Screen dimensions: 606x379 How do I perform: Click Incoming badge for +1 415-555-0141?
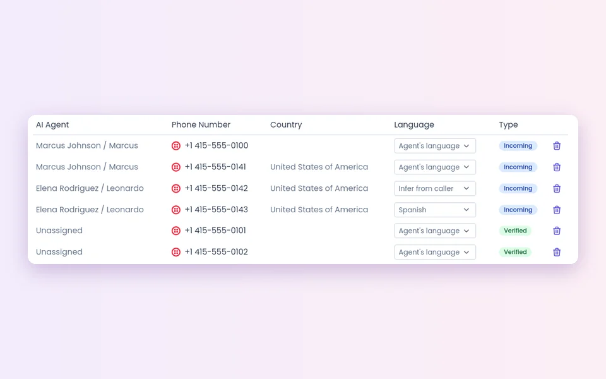pos(518,167)
